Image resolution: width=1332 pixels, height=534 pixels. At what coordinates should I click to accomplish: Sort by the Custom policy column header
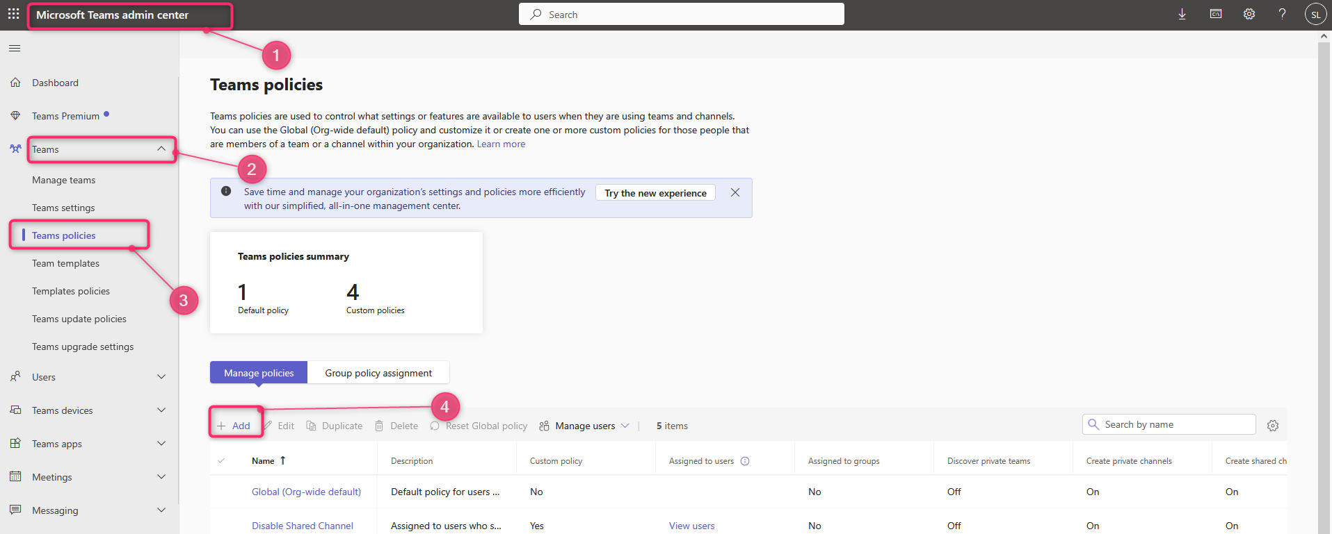(x=556, y=460)
